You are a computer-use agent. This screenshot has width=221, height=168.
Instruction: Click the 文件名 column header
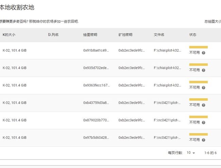(x=159, y=35)
